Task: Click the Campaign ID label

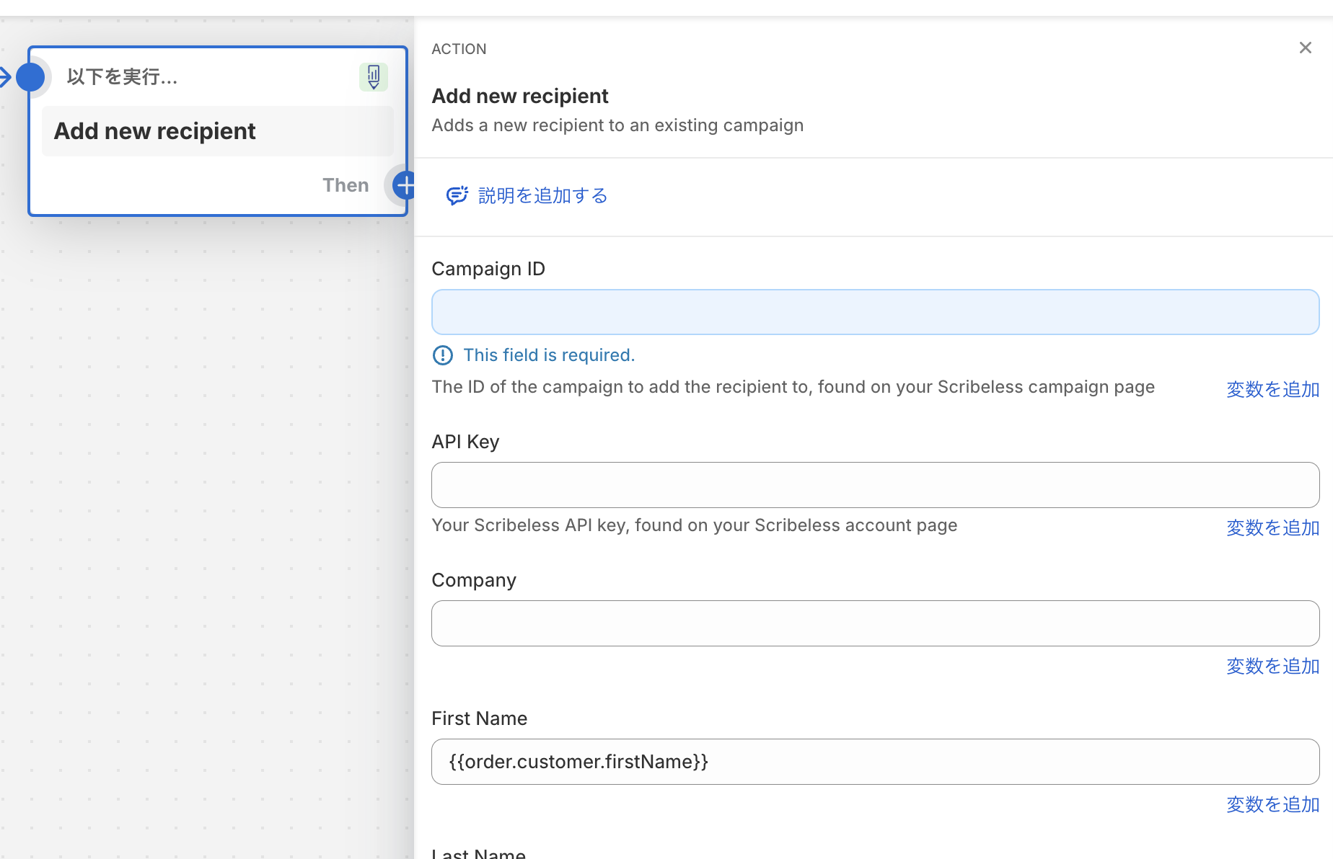Action: 488,269
